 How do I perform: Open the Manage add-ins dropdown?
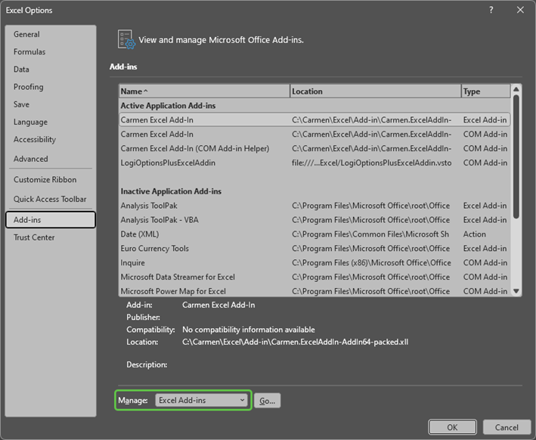(x=203, y=401)
